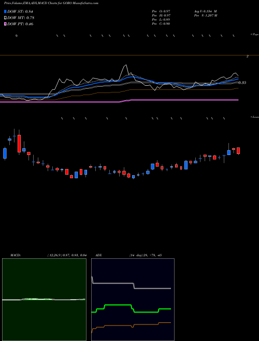Click the 'Pre H: 0.97' value
This screenshot has height=341, width=259.
(161, 16)
